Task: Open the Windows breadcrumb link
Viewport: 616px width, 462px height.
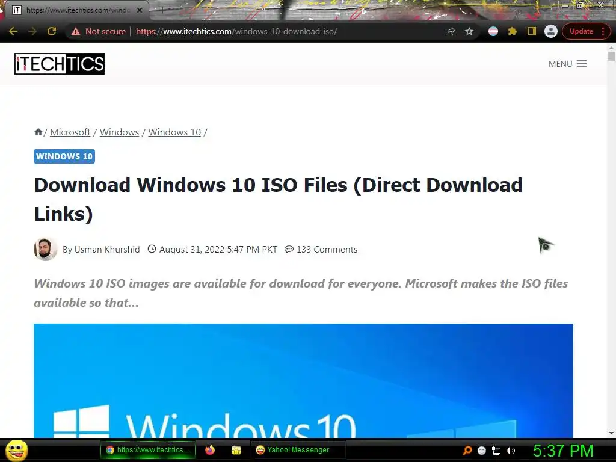Action: 119,132
